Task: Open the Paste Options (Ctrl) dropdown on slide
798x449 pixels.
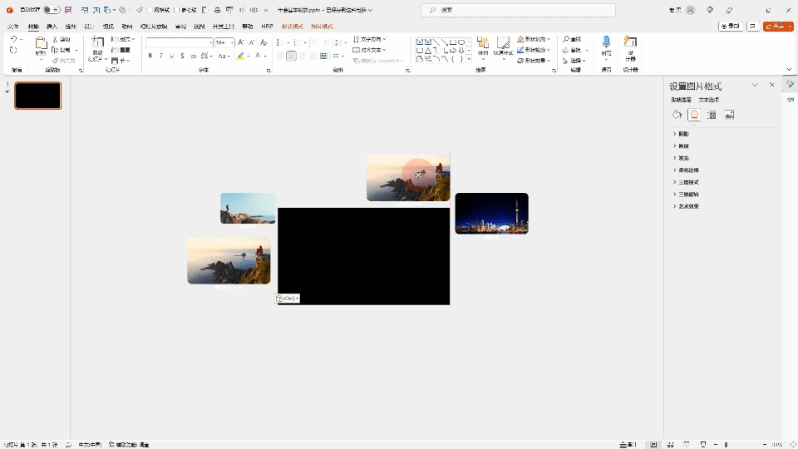Action: click(288, 299)
